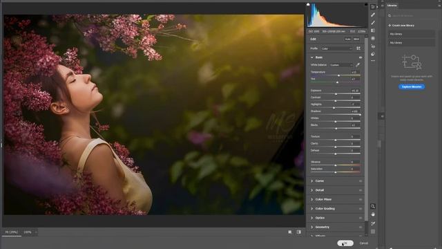Screen dimensions: 442x249
Task: Click the Vibrance slider handle
Action: (336, 165)
